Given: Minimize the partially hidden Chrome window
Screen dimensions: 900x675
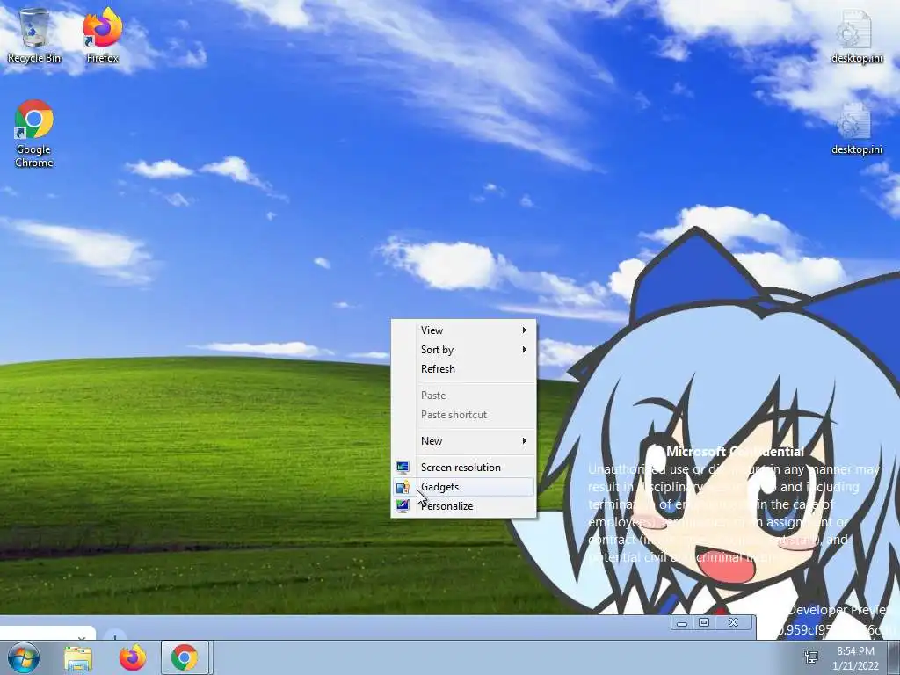Looking at the screenshot, I should (682, 623).
